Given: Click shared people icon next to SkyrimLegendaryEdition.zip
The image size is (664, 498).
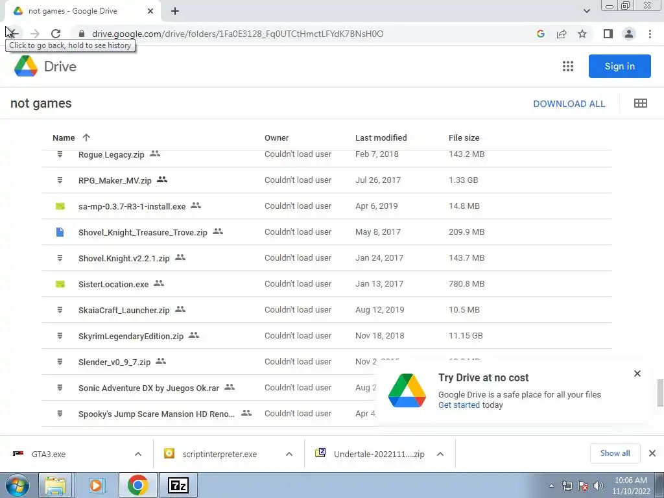Looking at the screenshot, I should (x=194, y=335).
